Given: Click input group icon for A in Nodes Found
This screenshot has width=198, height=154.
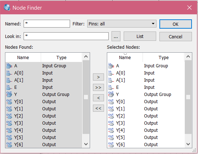Looking at the screenshot, I should point(9,66).
